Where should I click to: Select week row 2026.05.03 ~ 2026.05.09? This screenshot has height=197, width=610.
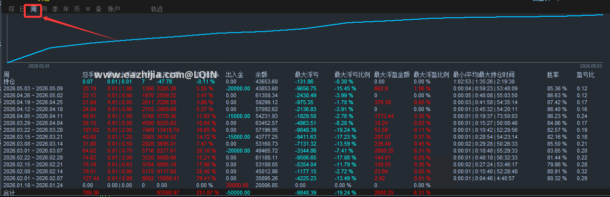tap(33, 88)
